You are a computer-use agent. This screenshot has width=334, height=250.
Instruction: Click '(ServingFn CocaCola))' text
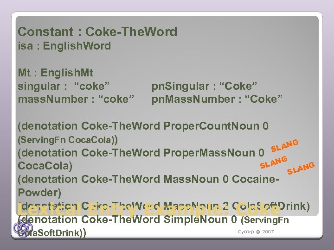pyautogui.click(x=68, y=140)
